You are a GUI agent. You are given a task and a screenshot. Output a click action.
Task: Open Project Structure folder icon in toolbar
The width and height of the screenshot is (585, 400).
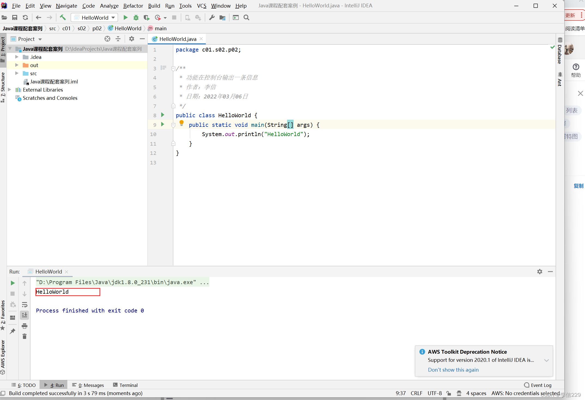[222, 17]
